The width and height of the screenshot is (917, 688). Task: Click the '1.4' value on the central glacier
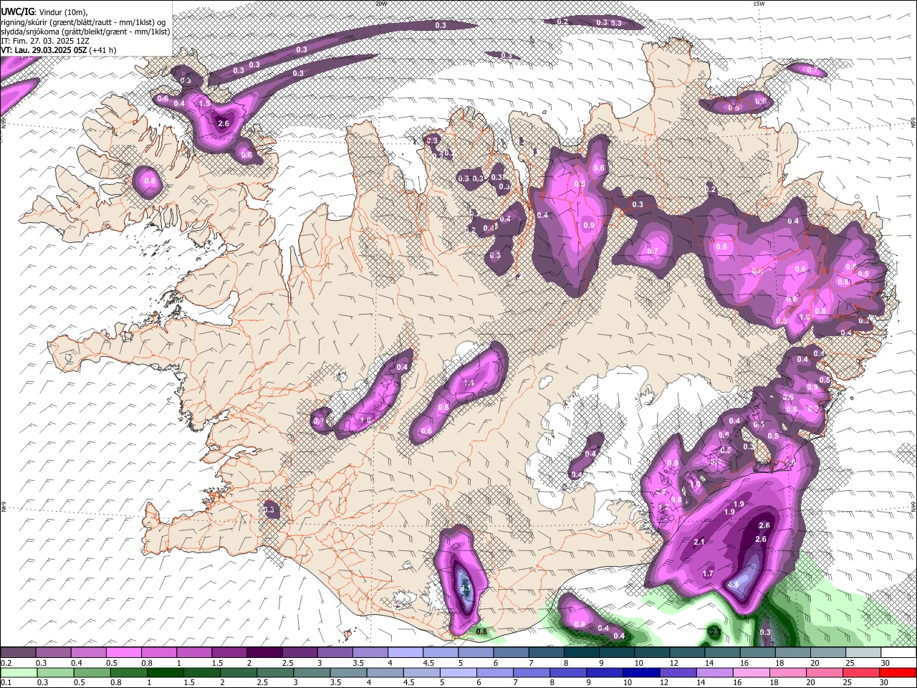point(469,384)
